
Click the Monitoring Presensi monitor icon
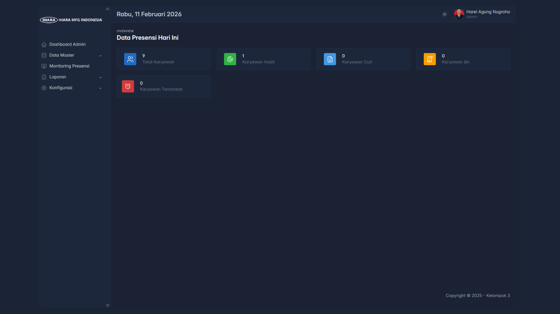coord(44,66)
